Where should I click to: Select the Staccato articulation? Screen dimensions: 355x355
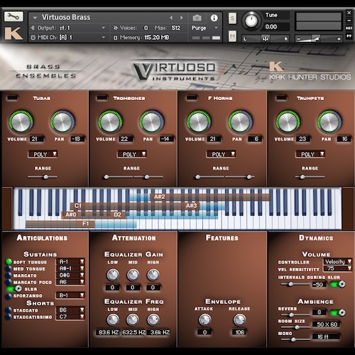tap(9, 310)
